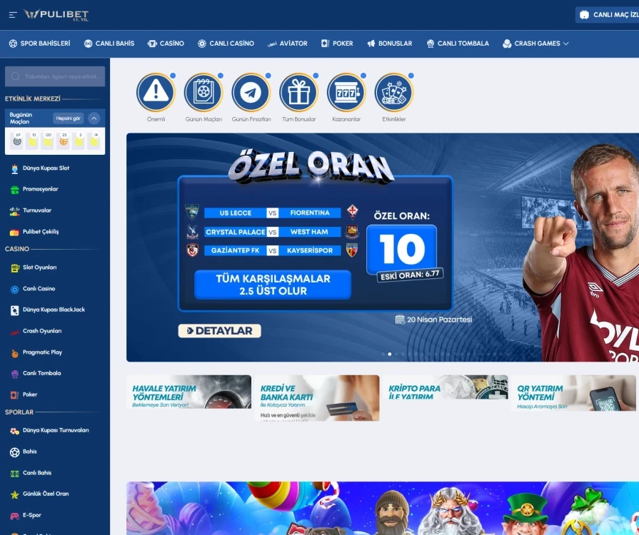Go to Poker in top navigation
Viewport: 639px width, 535px height.
pyautogui.click(x=337, y=44)
